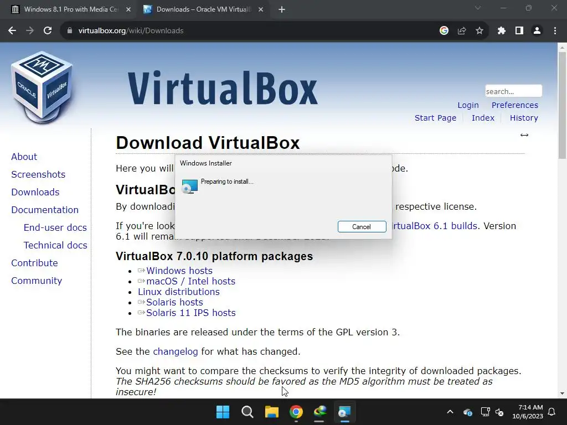Viewport: 567px width, 425px height.
Task: Open Community in the sidebar
Action: point(37,281)
